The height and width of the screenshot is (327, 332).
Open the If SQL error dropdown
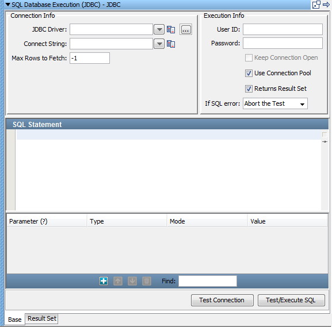coord(275,103)
